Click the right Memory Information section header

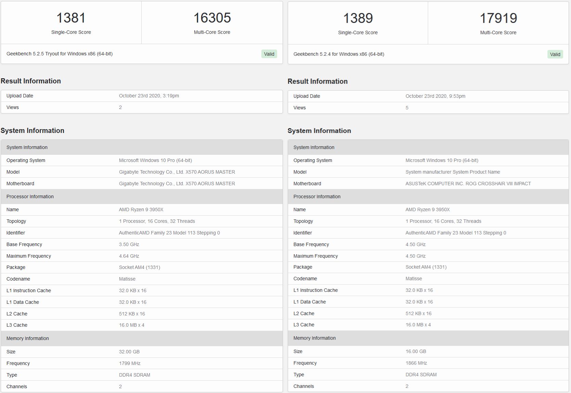314,338
